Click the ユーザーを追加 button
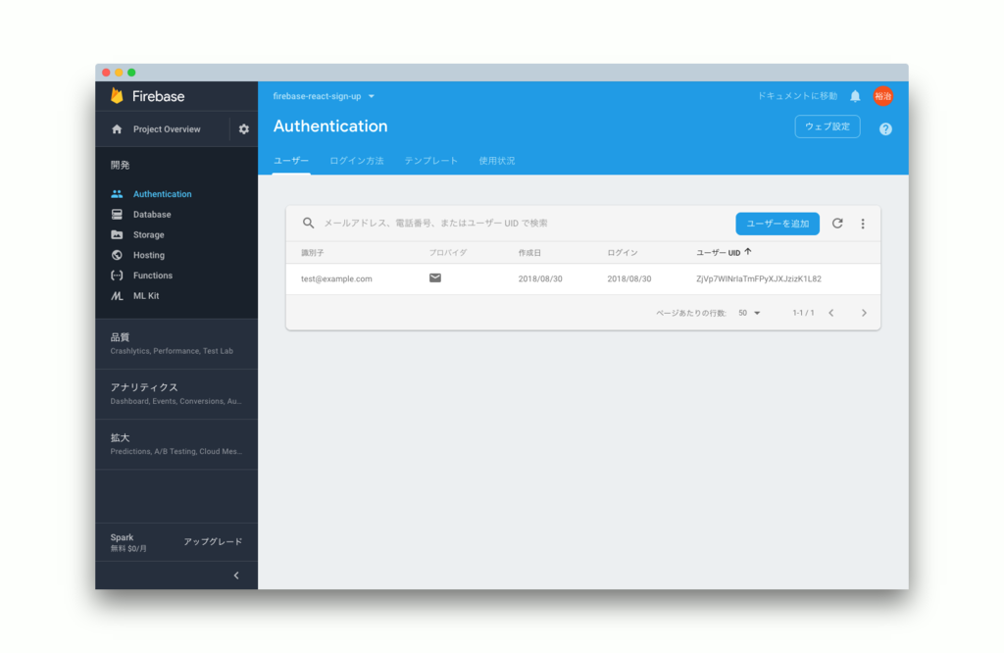The height and width of the screenshot is (653, 1004). click(x=778, y=224)
